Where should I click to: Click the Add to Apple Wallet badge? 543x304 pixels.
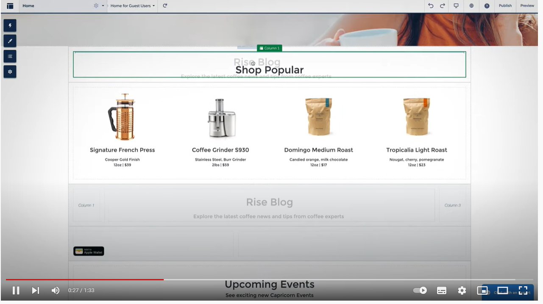pyautogui.click(x=89, y=251)
